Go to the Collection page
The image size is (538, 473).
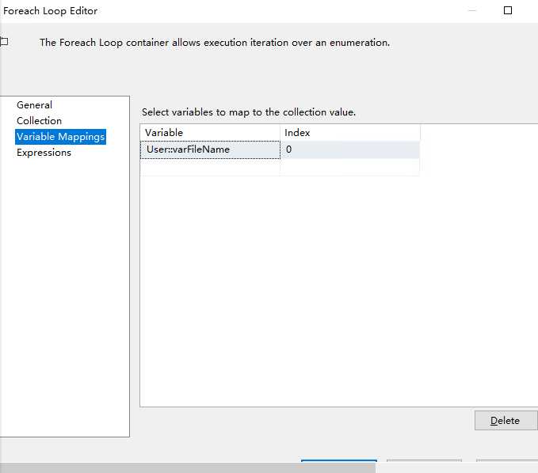(39, 121)
